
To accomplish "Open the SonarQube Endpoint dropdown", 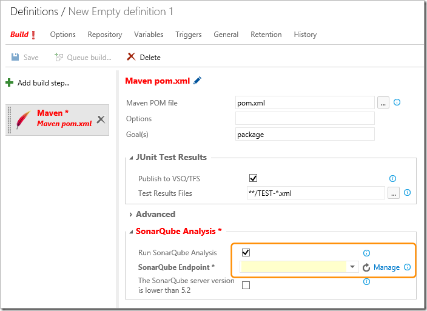I will (352, 267).
